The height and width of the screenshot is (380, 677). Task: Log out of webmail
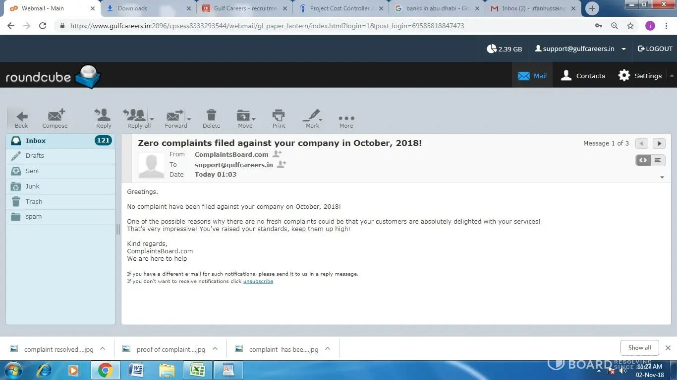click(655, 48)
